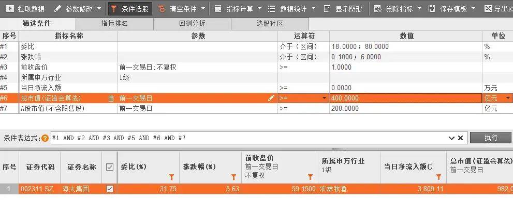Delete row #6 with trash icon
This screenshot has height=200, width=513.
coord(111,98)
